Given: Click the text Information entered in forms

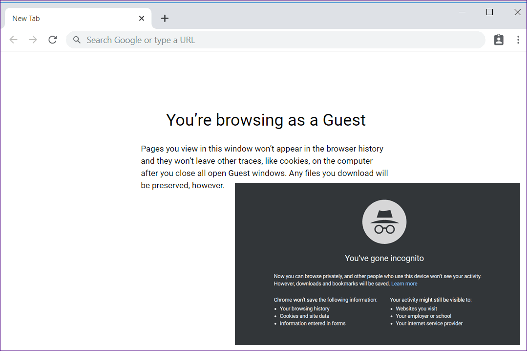Looking at the screenshot, I should pyautogui.click(x=313, y=324).
